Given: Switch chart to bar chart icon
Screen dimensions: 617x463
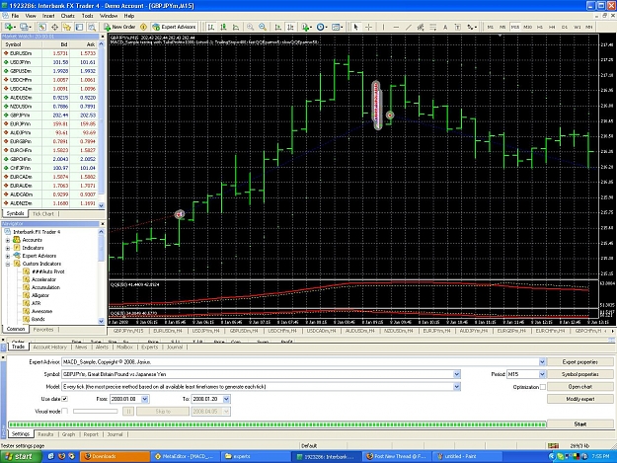Looking at the screenshot, I should click(211, 27).
